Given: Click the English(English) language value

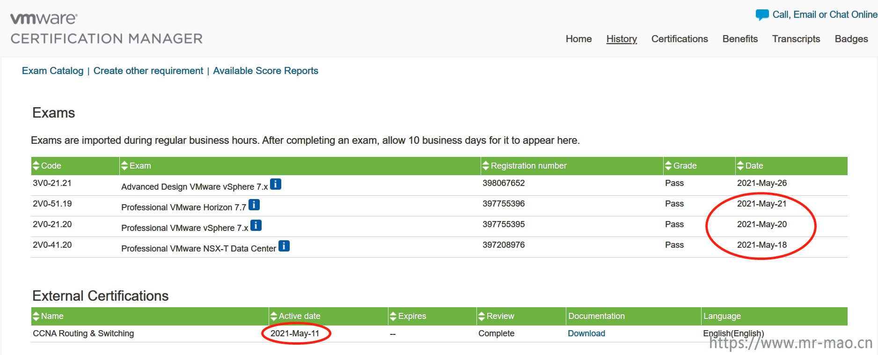Looking at the screenshot, I should (733, 333).
